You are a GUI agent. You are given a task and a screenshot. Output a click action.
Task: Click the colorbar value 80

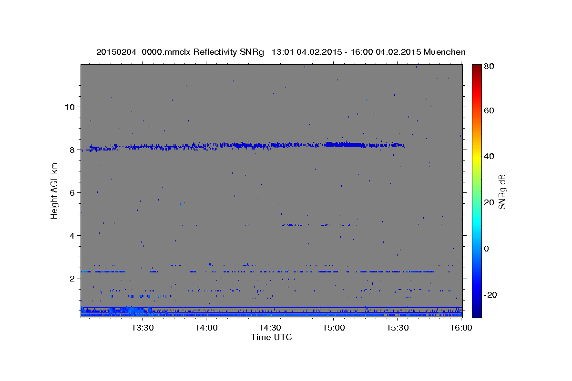(x=489, y=67)
